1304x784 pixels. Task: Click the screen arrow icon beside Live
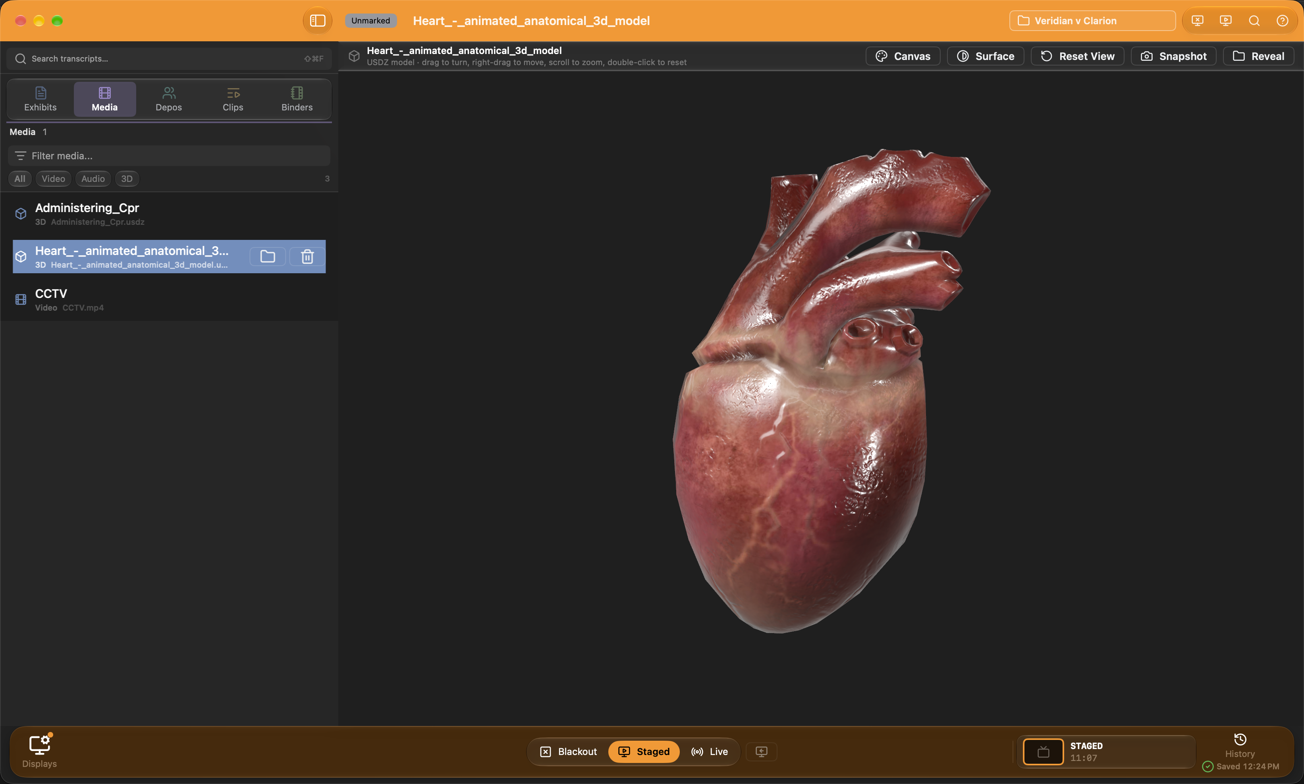pos(761,752)
